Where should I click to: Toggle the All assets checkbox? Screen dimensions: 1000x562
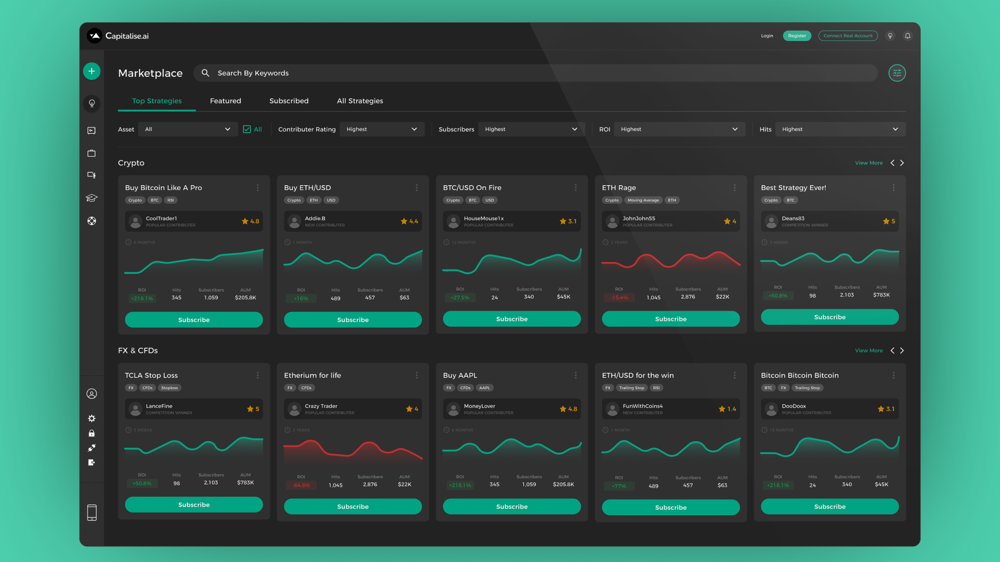(246, 129)
